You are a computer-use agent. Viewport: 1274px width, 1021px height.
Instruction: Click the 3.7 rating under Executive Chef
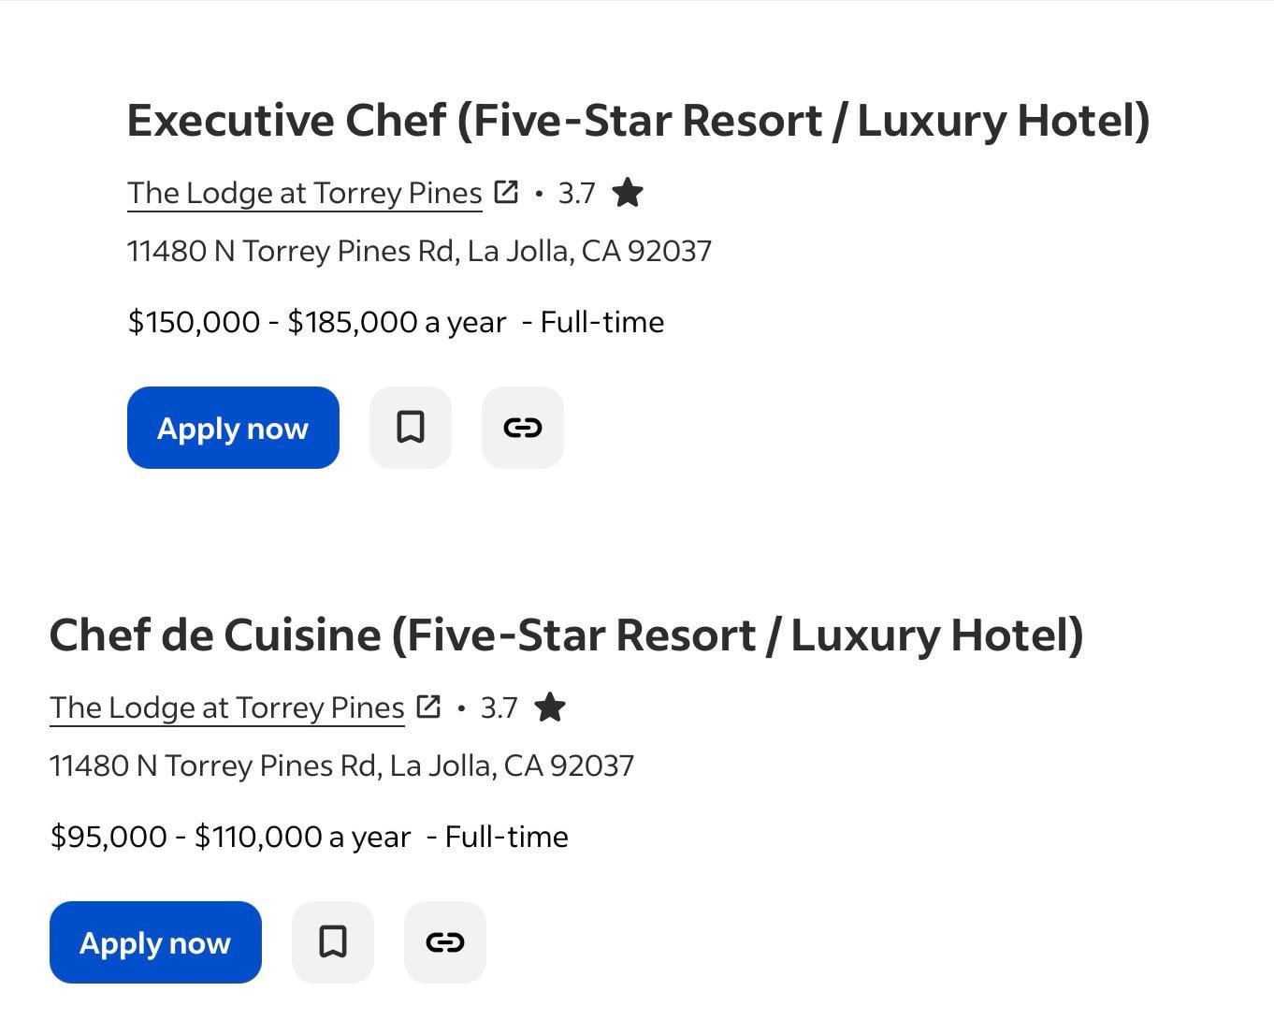click(576, 193)
